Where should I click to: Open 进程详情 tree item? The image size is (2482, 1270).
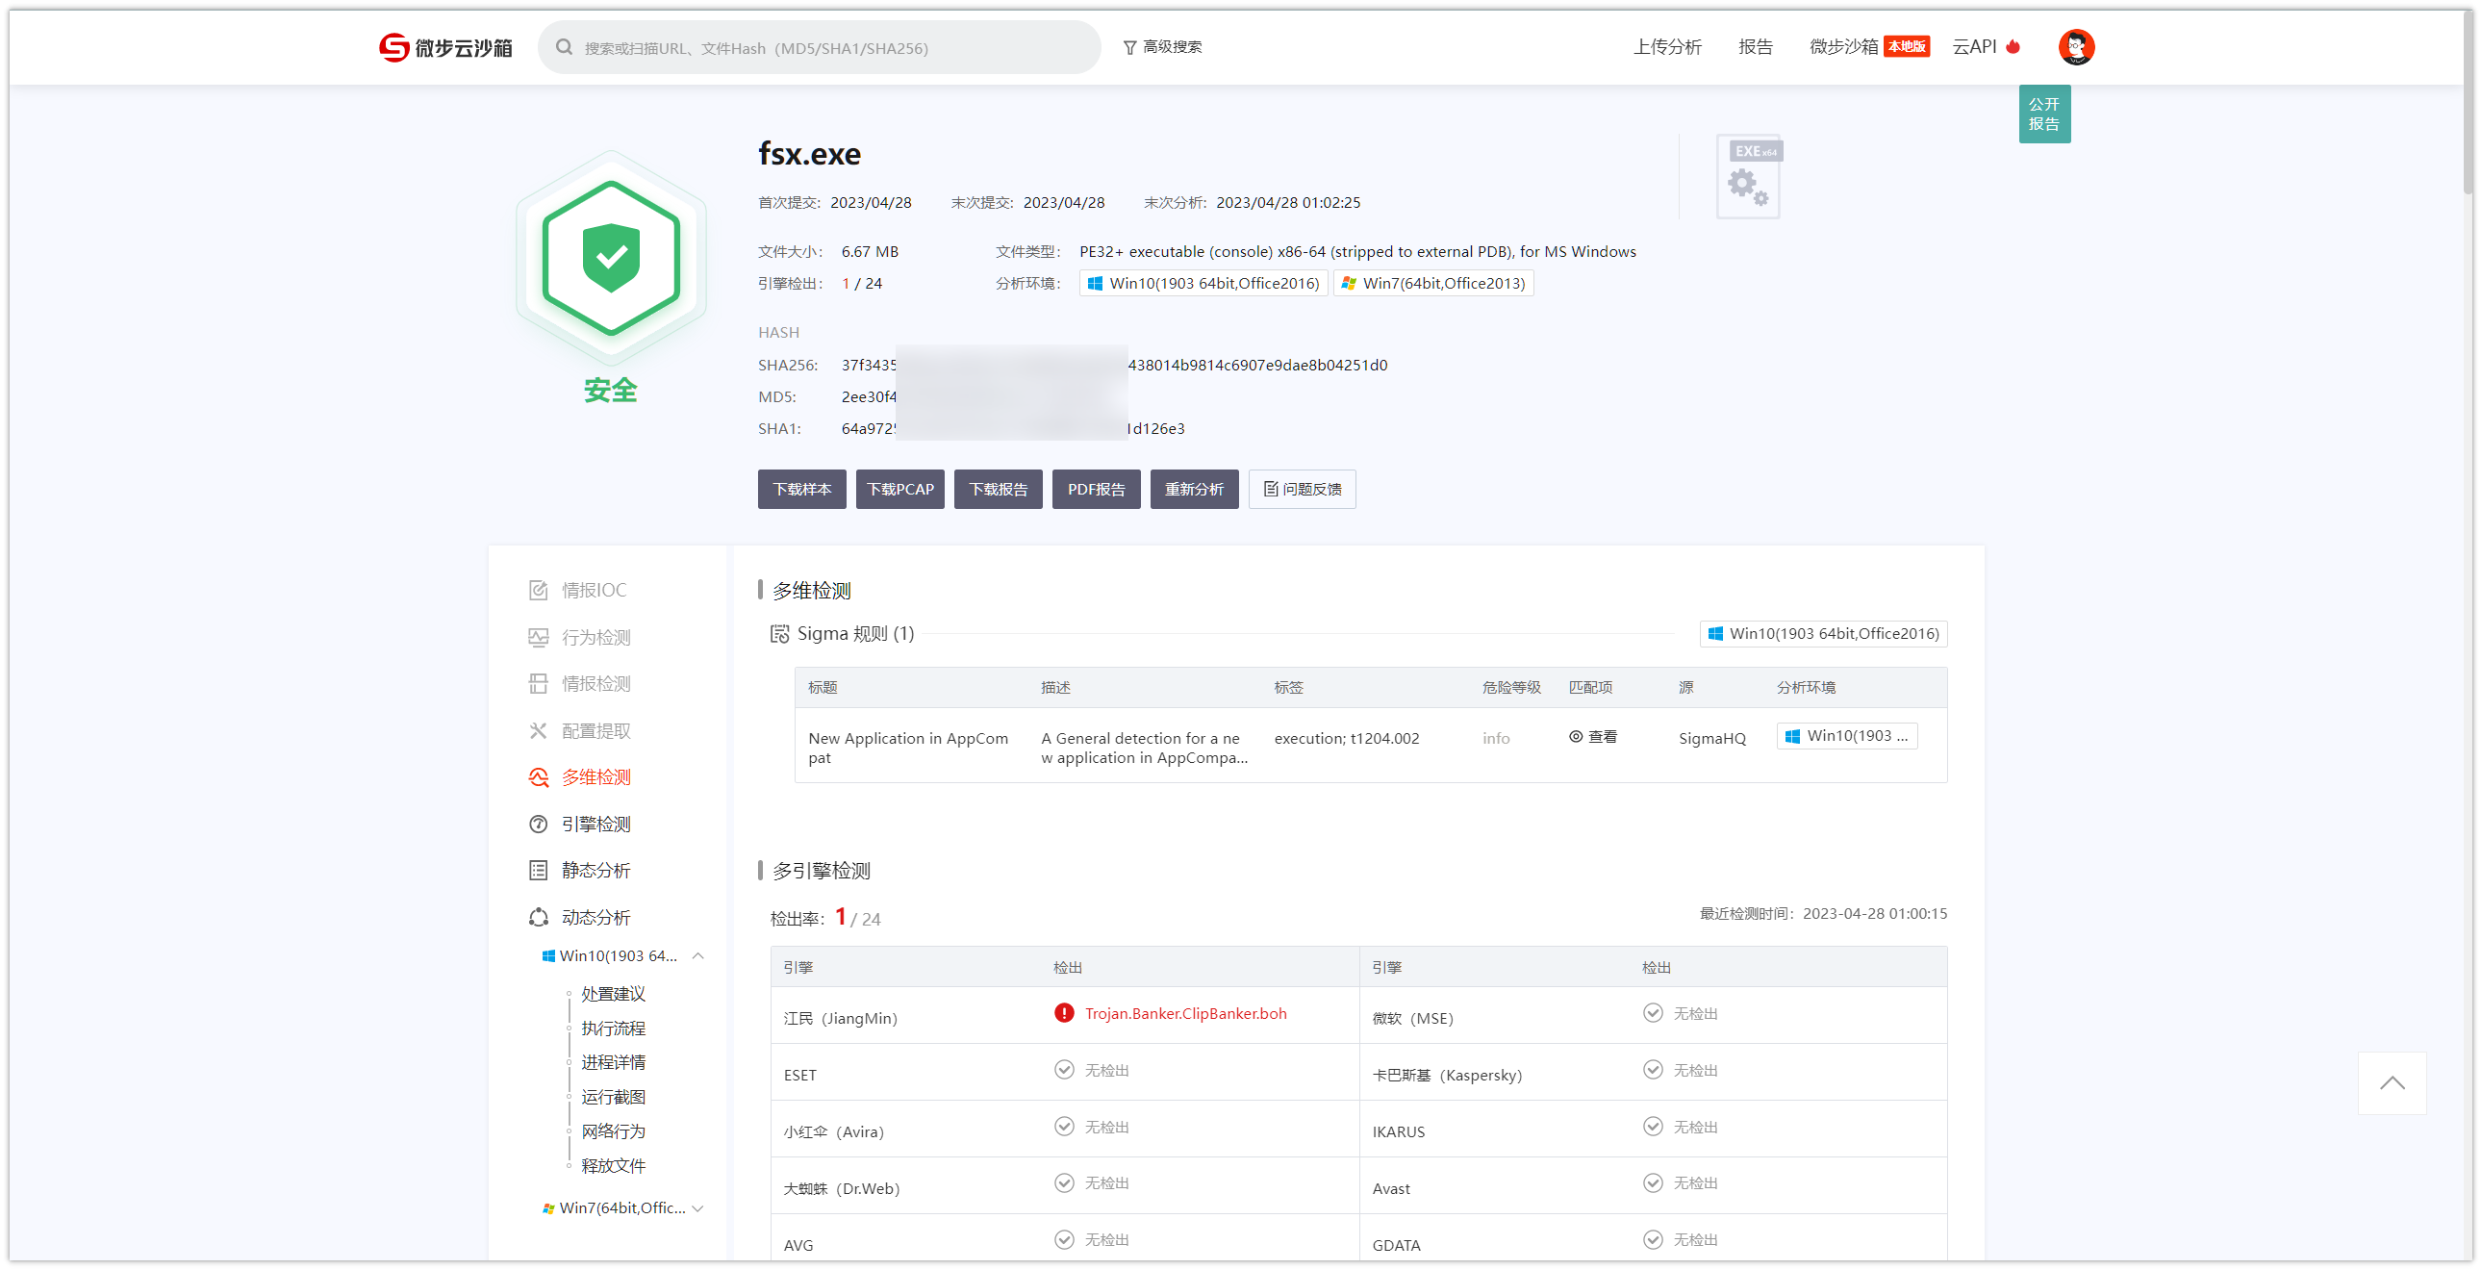[x=613, y=1062]
